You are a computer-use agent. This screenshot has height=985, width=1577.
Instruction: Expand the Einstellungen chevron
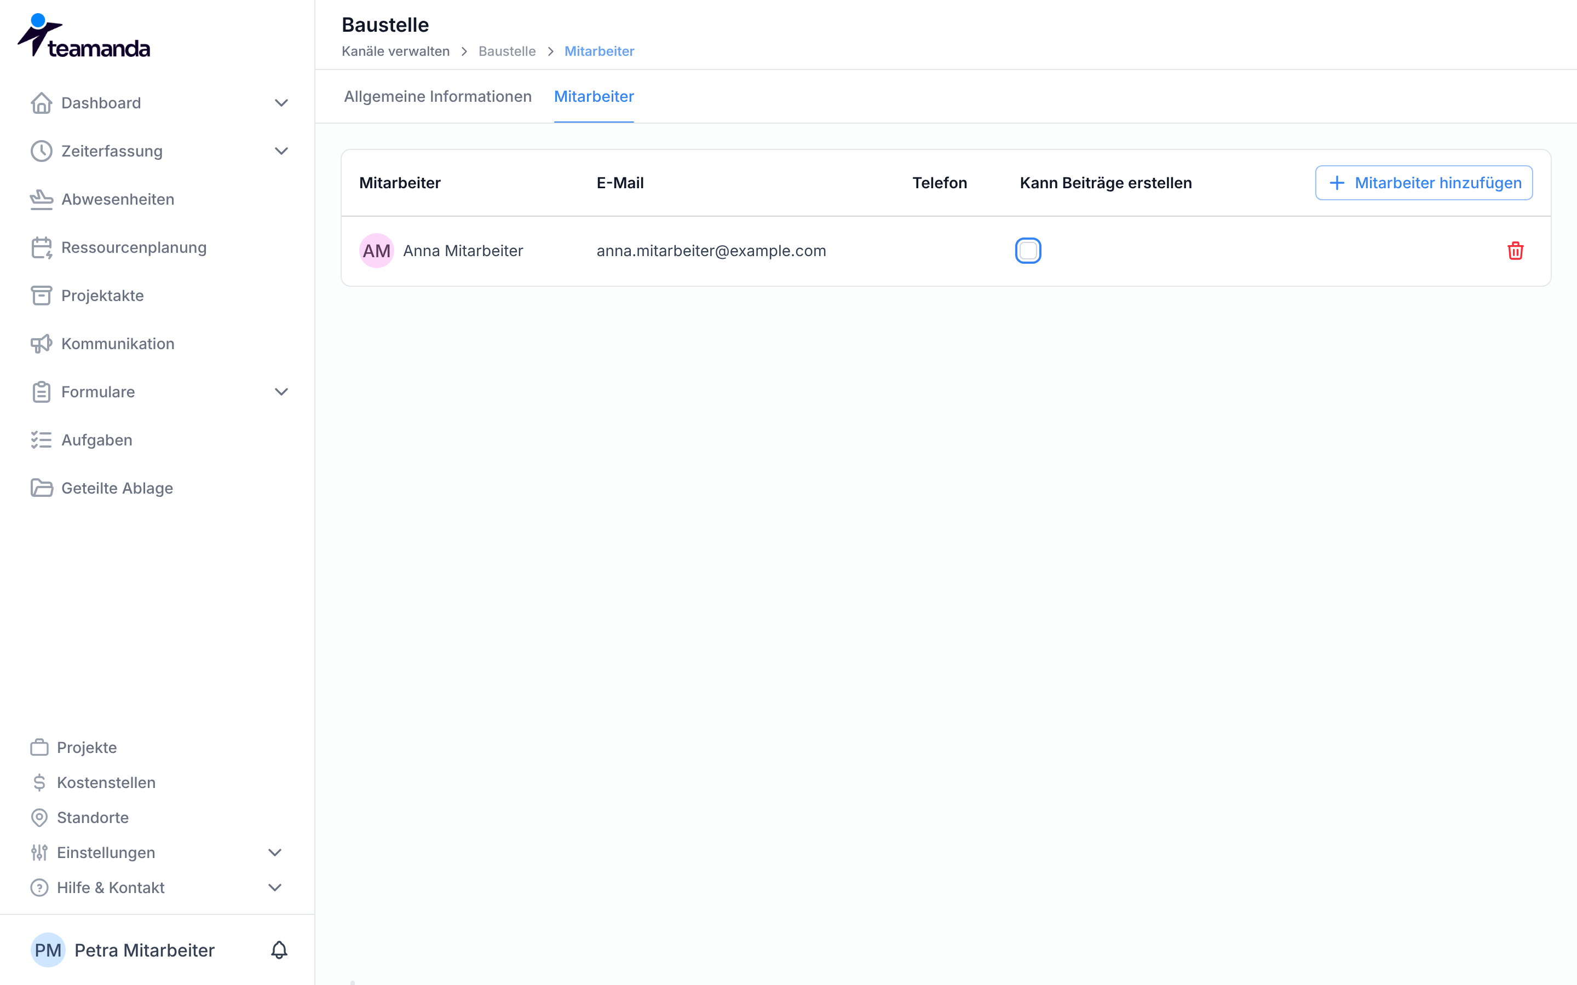(x=275, y=853)
